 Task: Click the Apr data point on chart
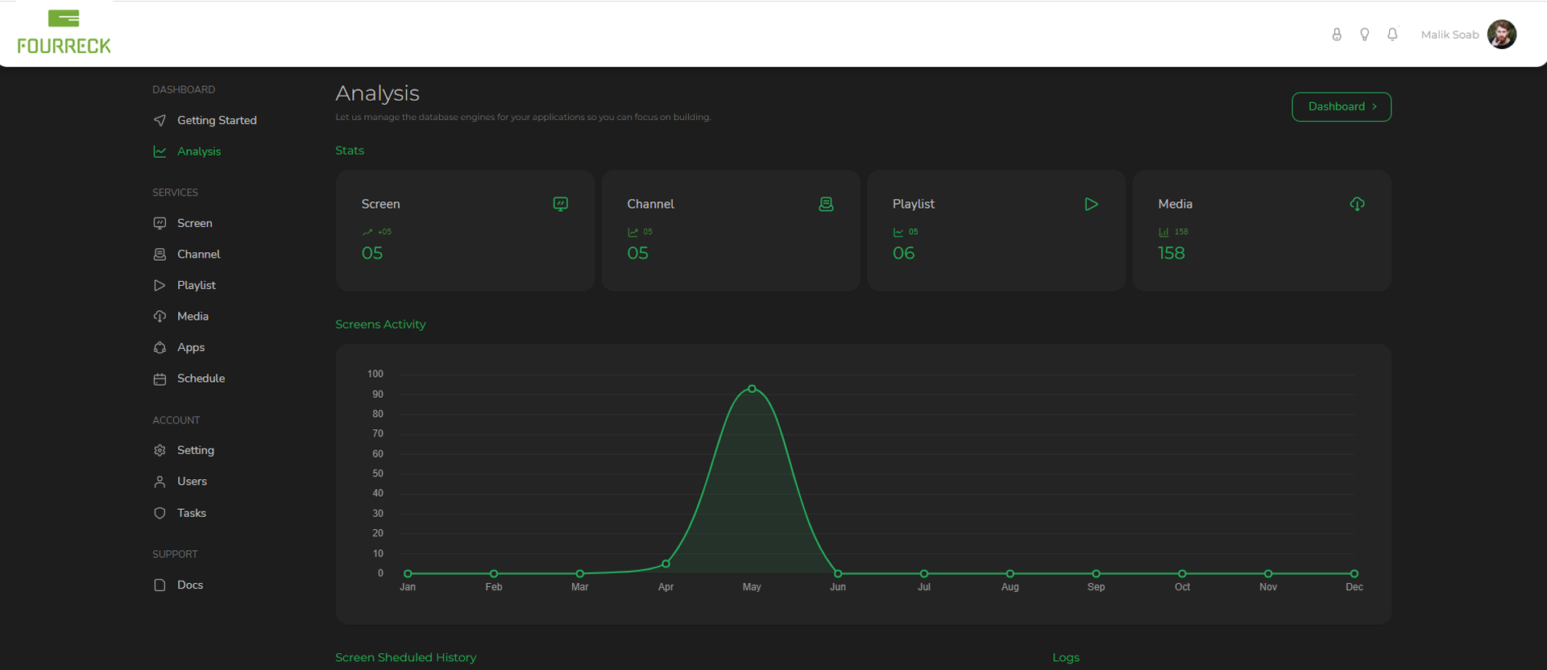pos(666,564)
